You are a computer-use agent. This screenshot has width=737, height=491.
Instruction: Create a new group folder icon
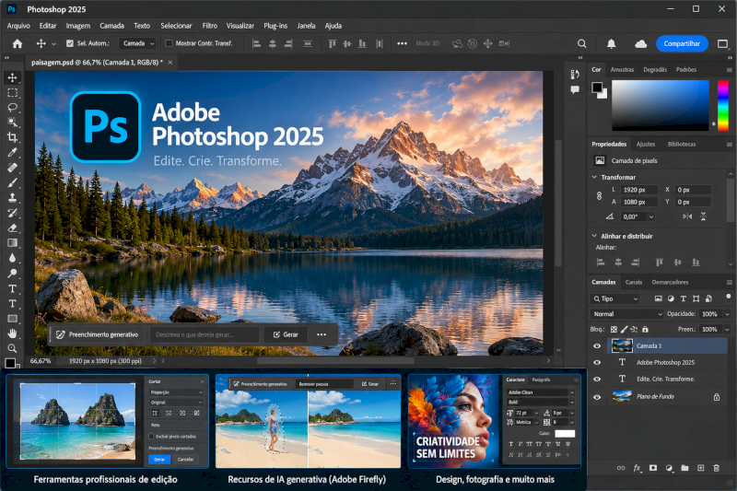pyautogui.click(x=684, y=468)
